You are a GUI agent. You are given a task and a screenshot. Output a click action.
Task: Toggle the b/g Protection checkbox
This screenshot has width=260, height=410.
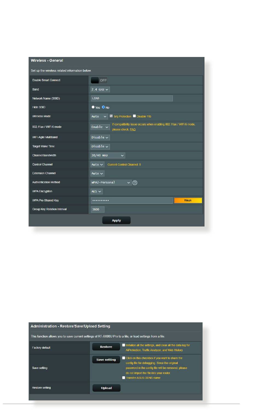point(111,116)
